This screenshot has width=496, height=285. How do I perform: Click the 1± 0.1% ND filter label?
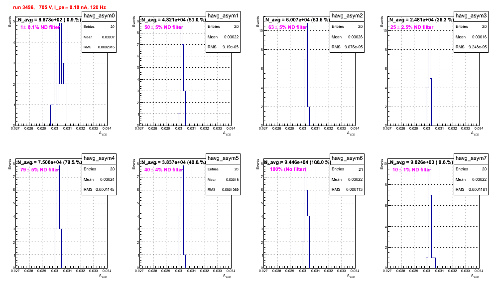click(x=40, y=27)
